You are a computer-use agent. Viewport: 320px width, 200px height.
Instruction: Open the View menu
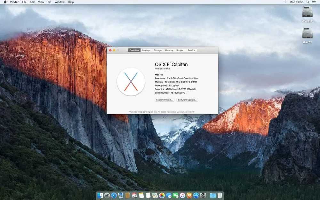(x=41, y=2)
